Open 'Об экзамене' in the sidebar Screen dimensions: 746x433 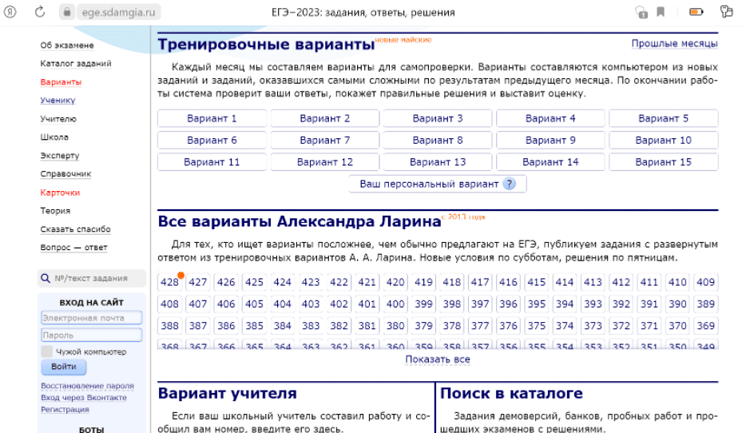(x=67, y=46)
